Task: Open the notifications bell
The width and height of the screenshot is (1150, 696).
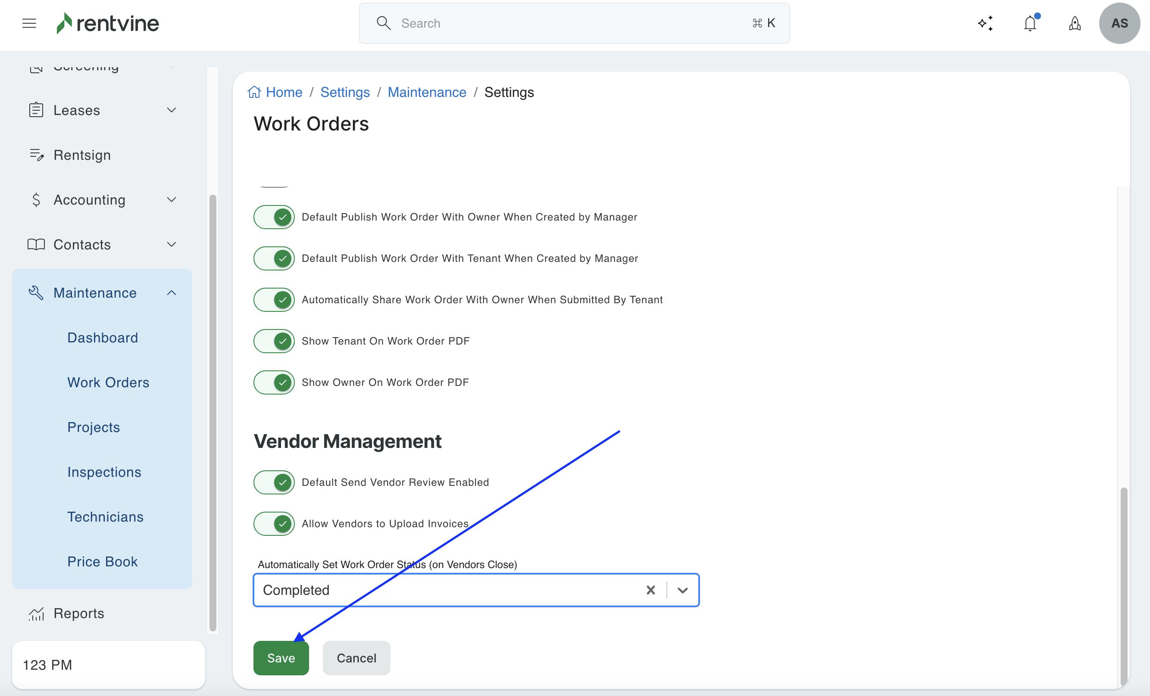Action: pos(1030,23)
